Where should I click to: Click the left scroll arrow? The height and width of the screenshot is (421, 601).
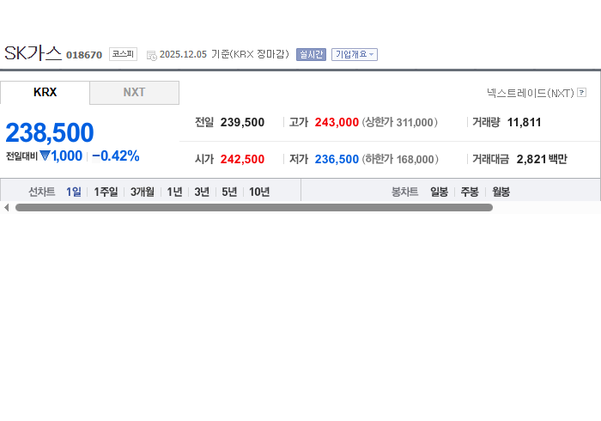click(6, 207)
